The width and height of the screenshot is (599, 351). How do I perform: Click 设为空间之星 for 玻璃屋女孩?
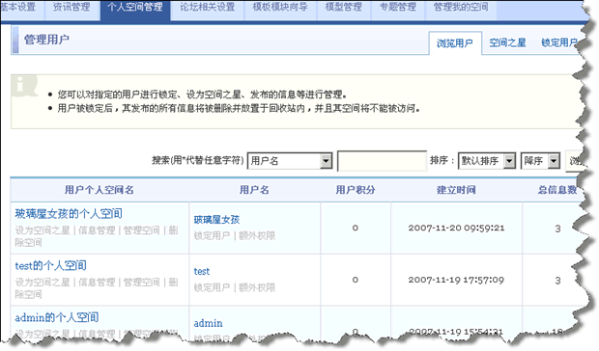click(43, 230)
